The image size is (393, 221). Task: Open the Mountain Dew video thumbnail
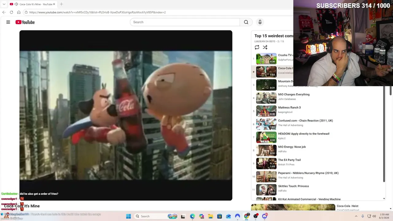tap(266, 85)
